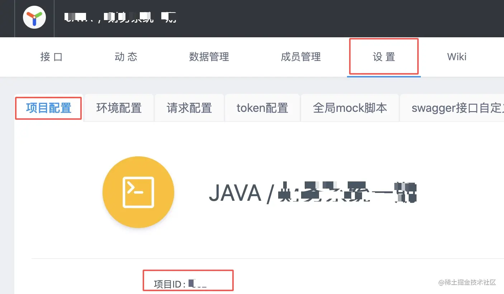Switch to the 动态 tab
Image resolution: width=504 pixels, height=294 pixels.
pyautogui.click(x=126, y=57)
